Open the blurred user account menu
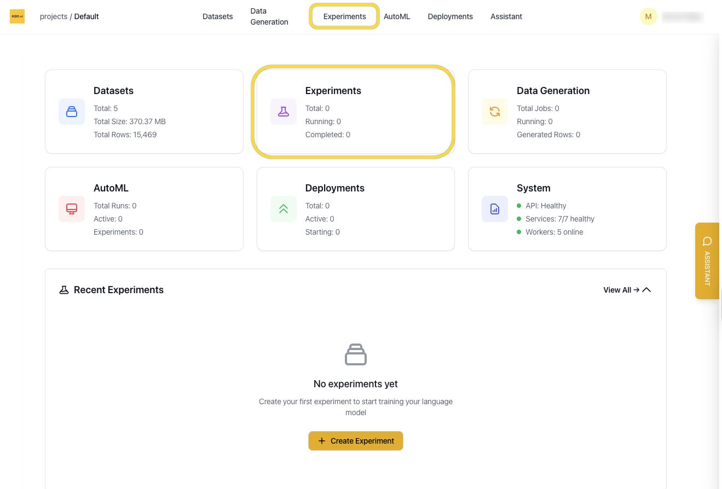 pyautogui.click(x=681, y=17)
